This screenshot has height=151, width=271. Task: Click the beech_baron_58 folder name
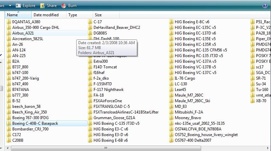pos(26,107)
